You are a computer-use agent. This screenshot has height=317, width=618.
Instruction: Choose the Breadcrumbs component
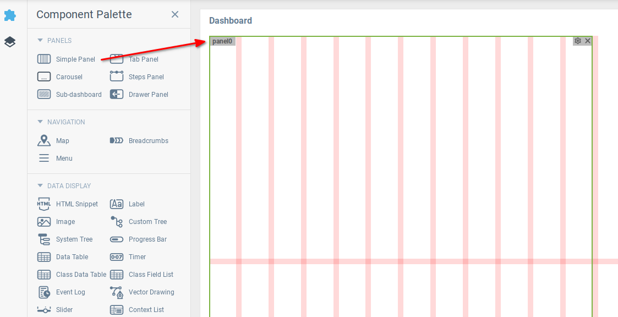point(139,141)
